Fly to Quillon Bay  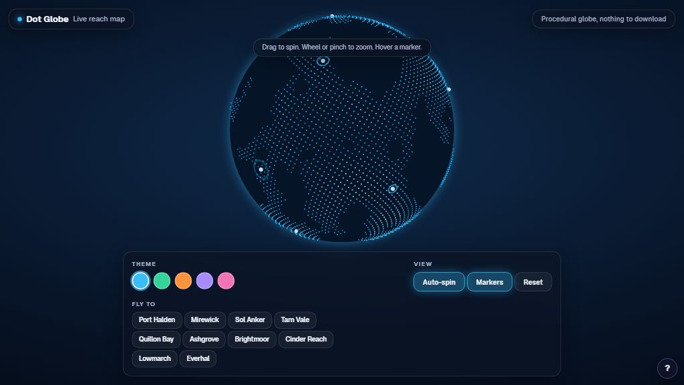156,339
